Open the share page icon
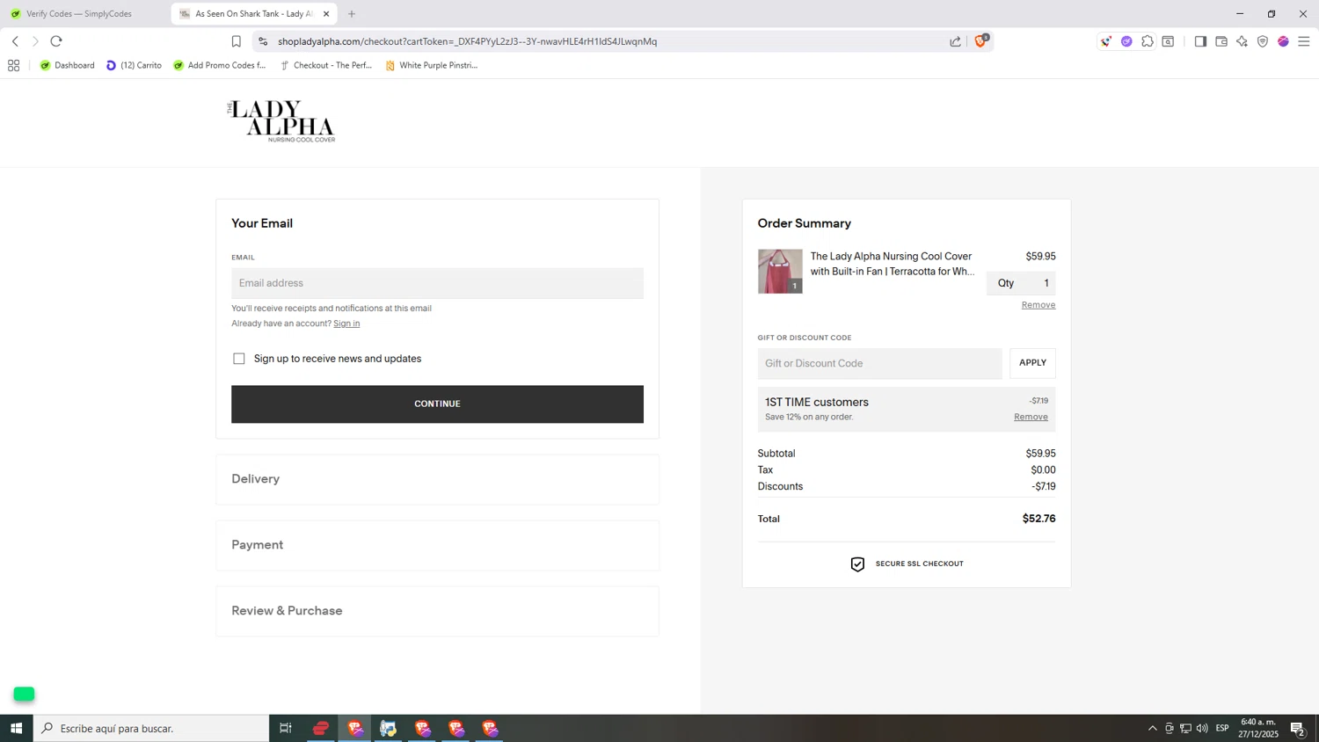 pyautogui.click(x=955, y=41)
